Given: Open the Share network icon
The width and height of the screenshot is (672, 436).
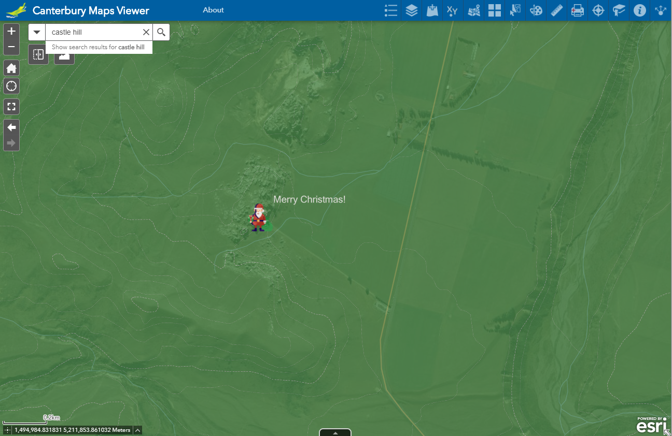Looking at the screenshot, I should pos(661,10).
